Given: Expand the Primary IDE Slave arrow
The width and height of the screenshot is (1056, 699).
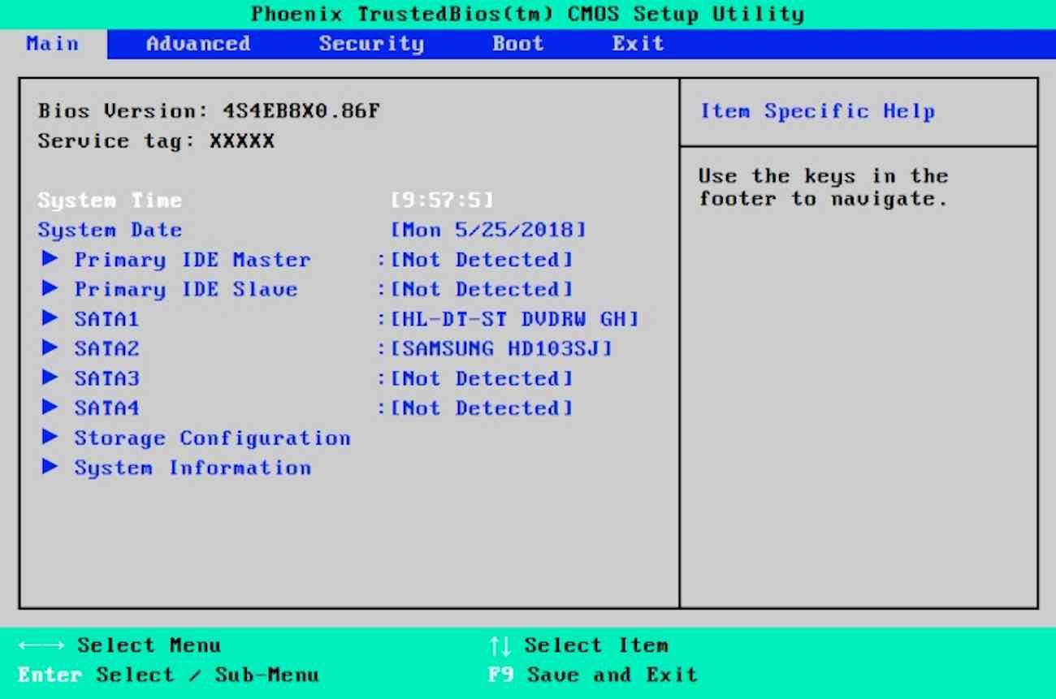Looking at the screenshot, I should coord(50,289).
